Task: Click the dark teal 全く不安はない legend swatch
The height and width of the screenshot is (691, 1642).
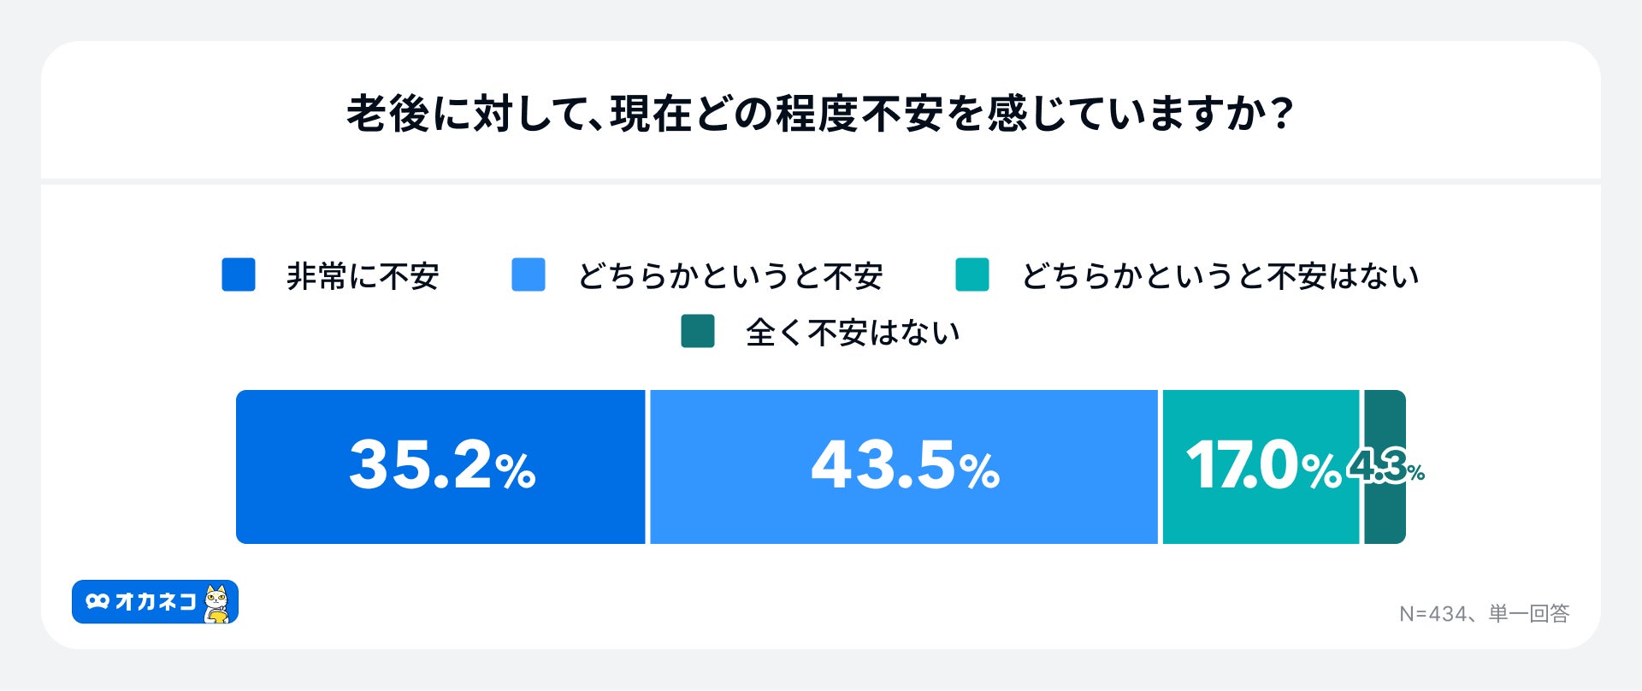Action: click(x=697, y=332)
